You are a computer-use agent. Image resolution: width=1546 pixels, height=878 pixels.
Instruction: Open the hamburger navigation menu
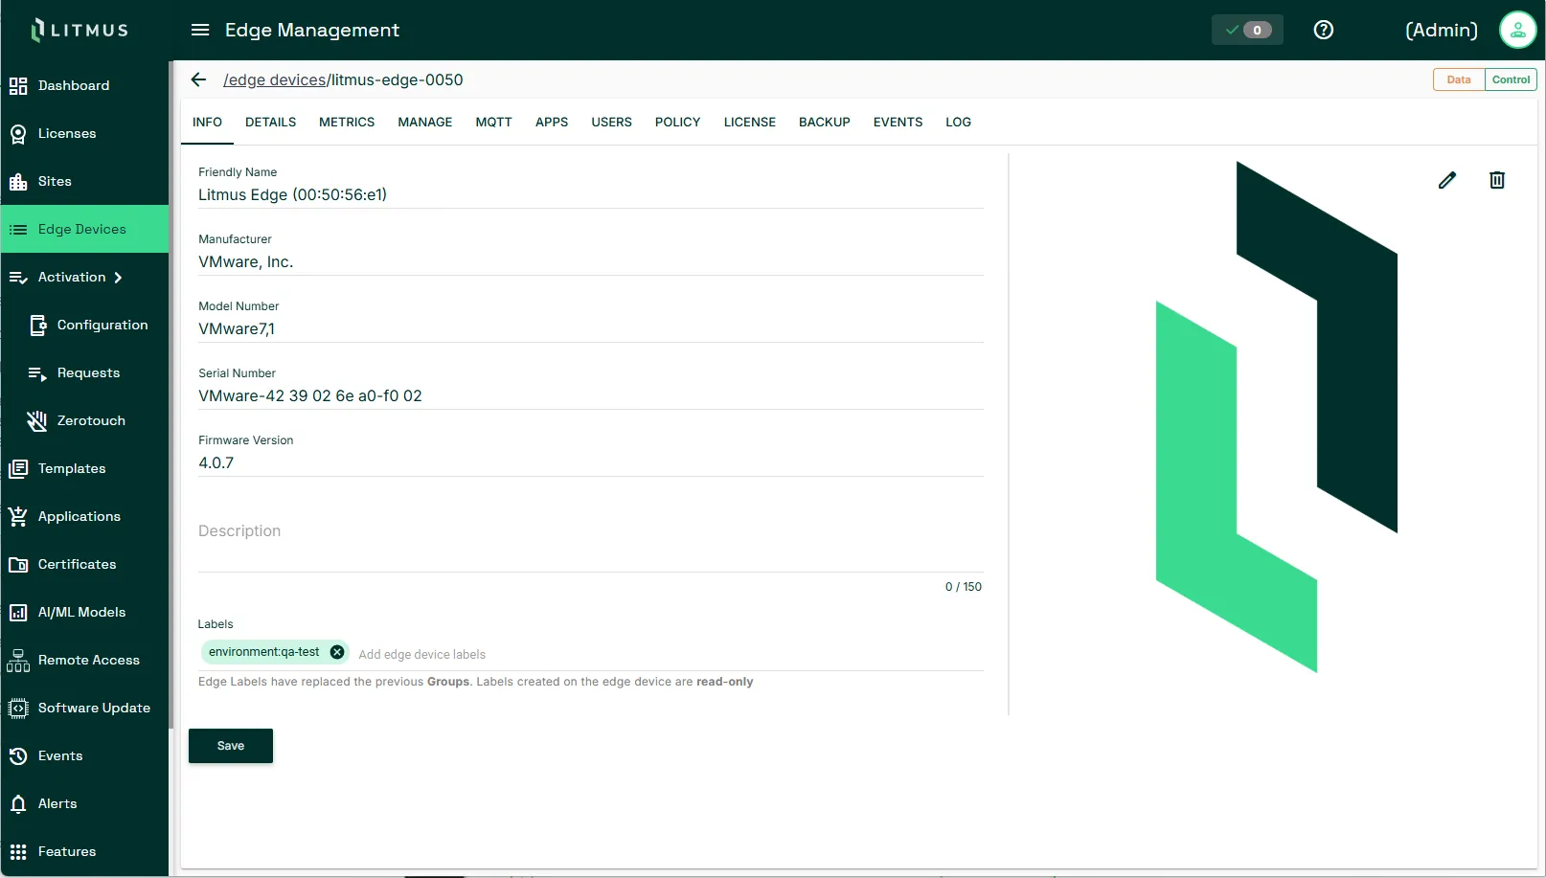[x=200, y=30]
